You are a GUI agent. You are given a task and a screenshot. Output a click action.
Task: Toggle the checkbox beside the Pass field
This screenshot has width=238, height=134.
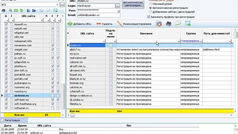click(x=119, y=11)
